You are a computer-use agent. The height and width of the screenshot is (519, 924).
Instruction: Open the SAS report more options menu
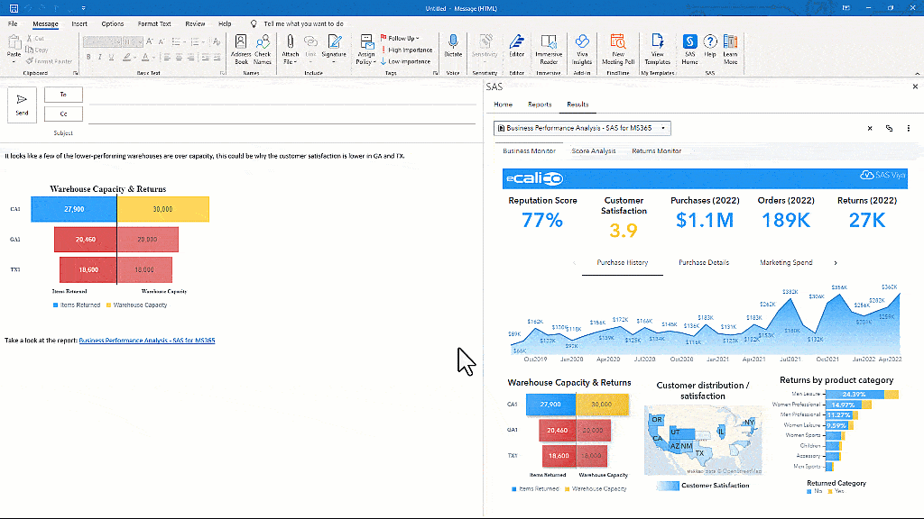[x=908, y=128]
